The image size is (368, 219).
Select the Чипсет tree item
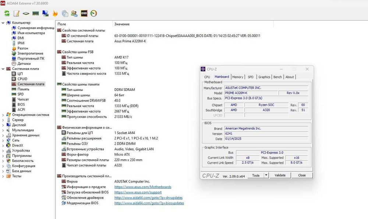[x=23, y=99]
